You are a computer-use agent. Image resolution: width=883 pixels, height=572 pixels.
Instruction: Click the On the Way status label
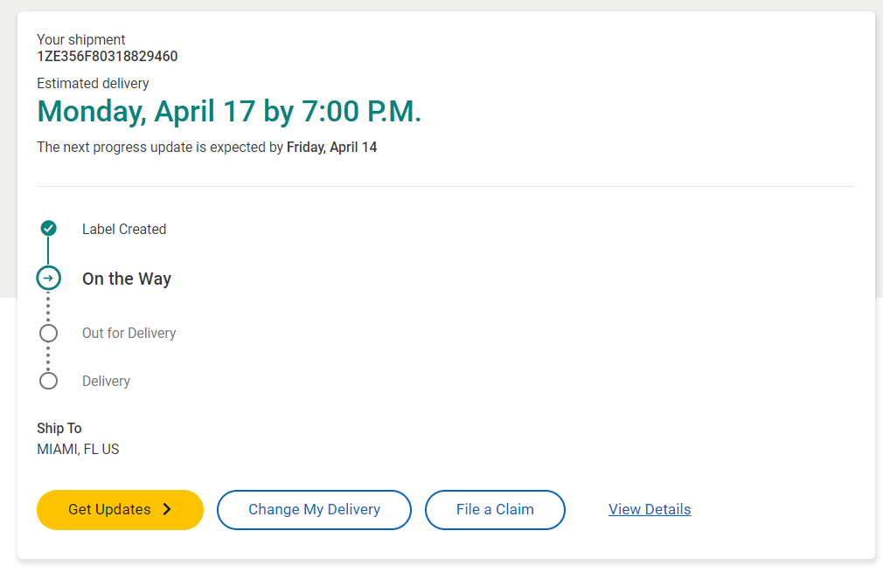click(127, 279)
